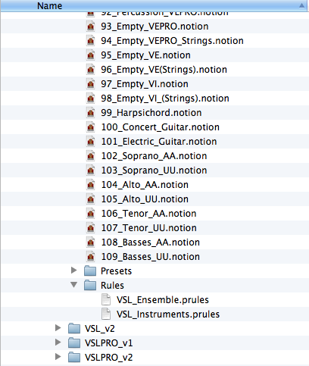Expand the VSLPRO_v2 folder
This screenshot has height=366, width=309.
pyautogui.click(x=58, y=357)
